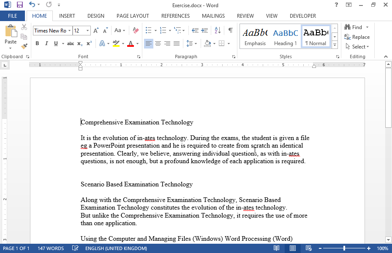The height and width of the screenshot is (253, 392).
Task: Apply the Emphasis style
Action: pos(255,37)
